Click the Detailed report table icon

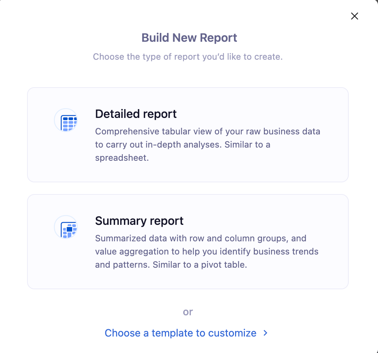click(66, 120)
